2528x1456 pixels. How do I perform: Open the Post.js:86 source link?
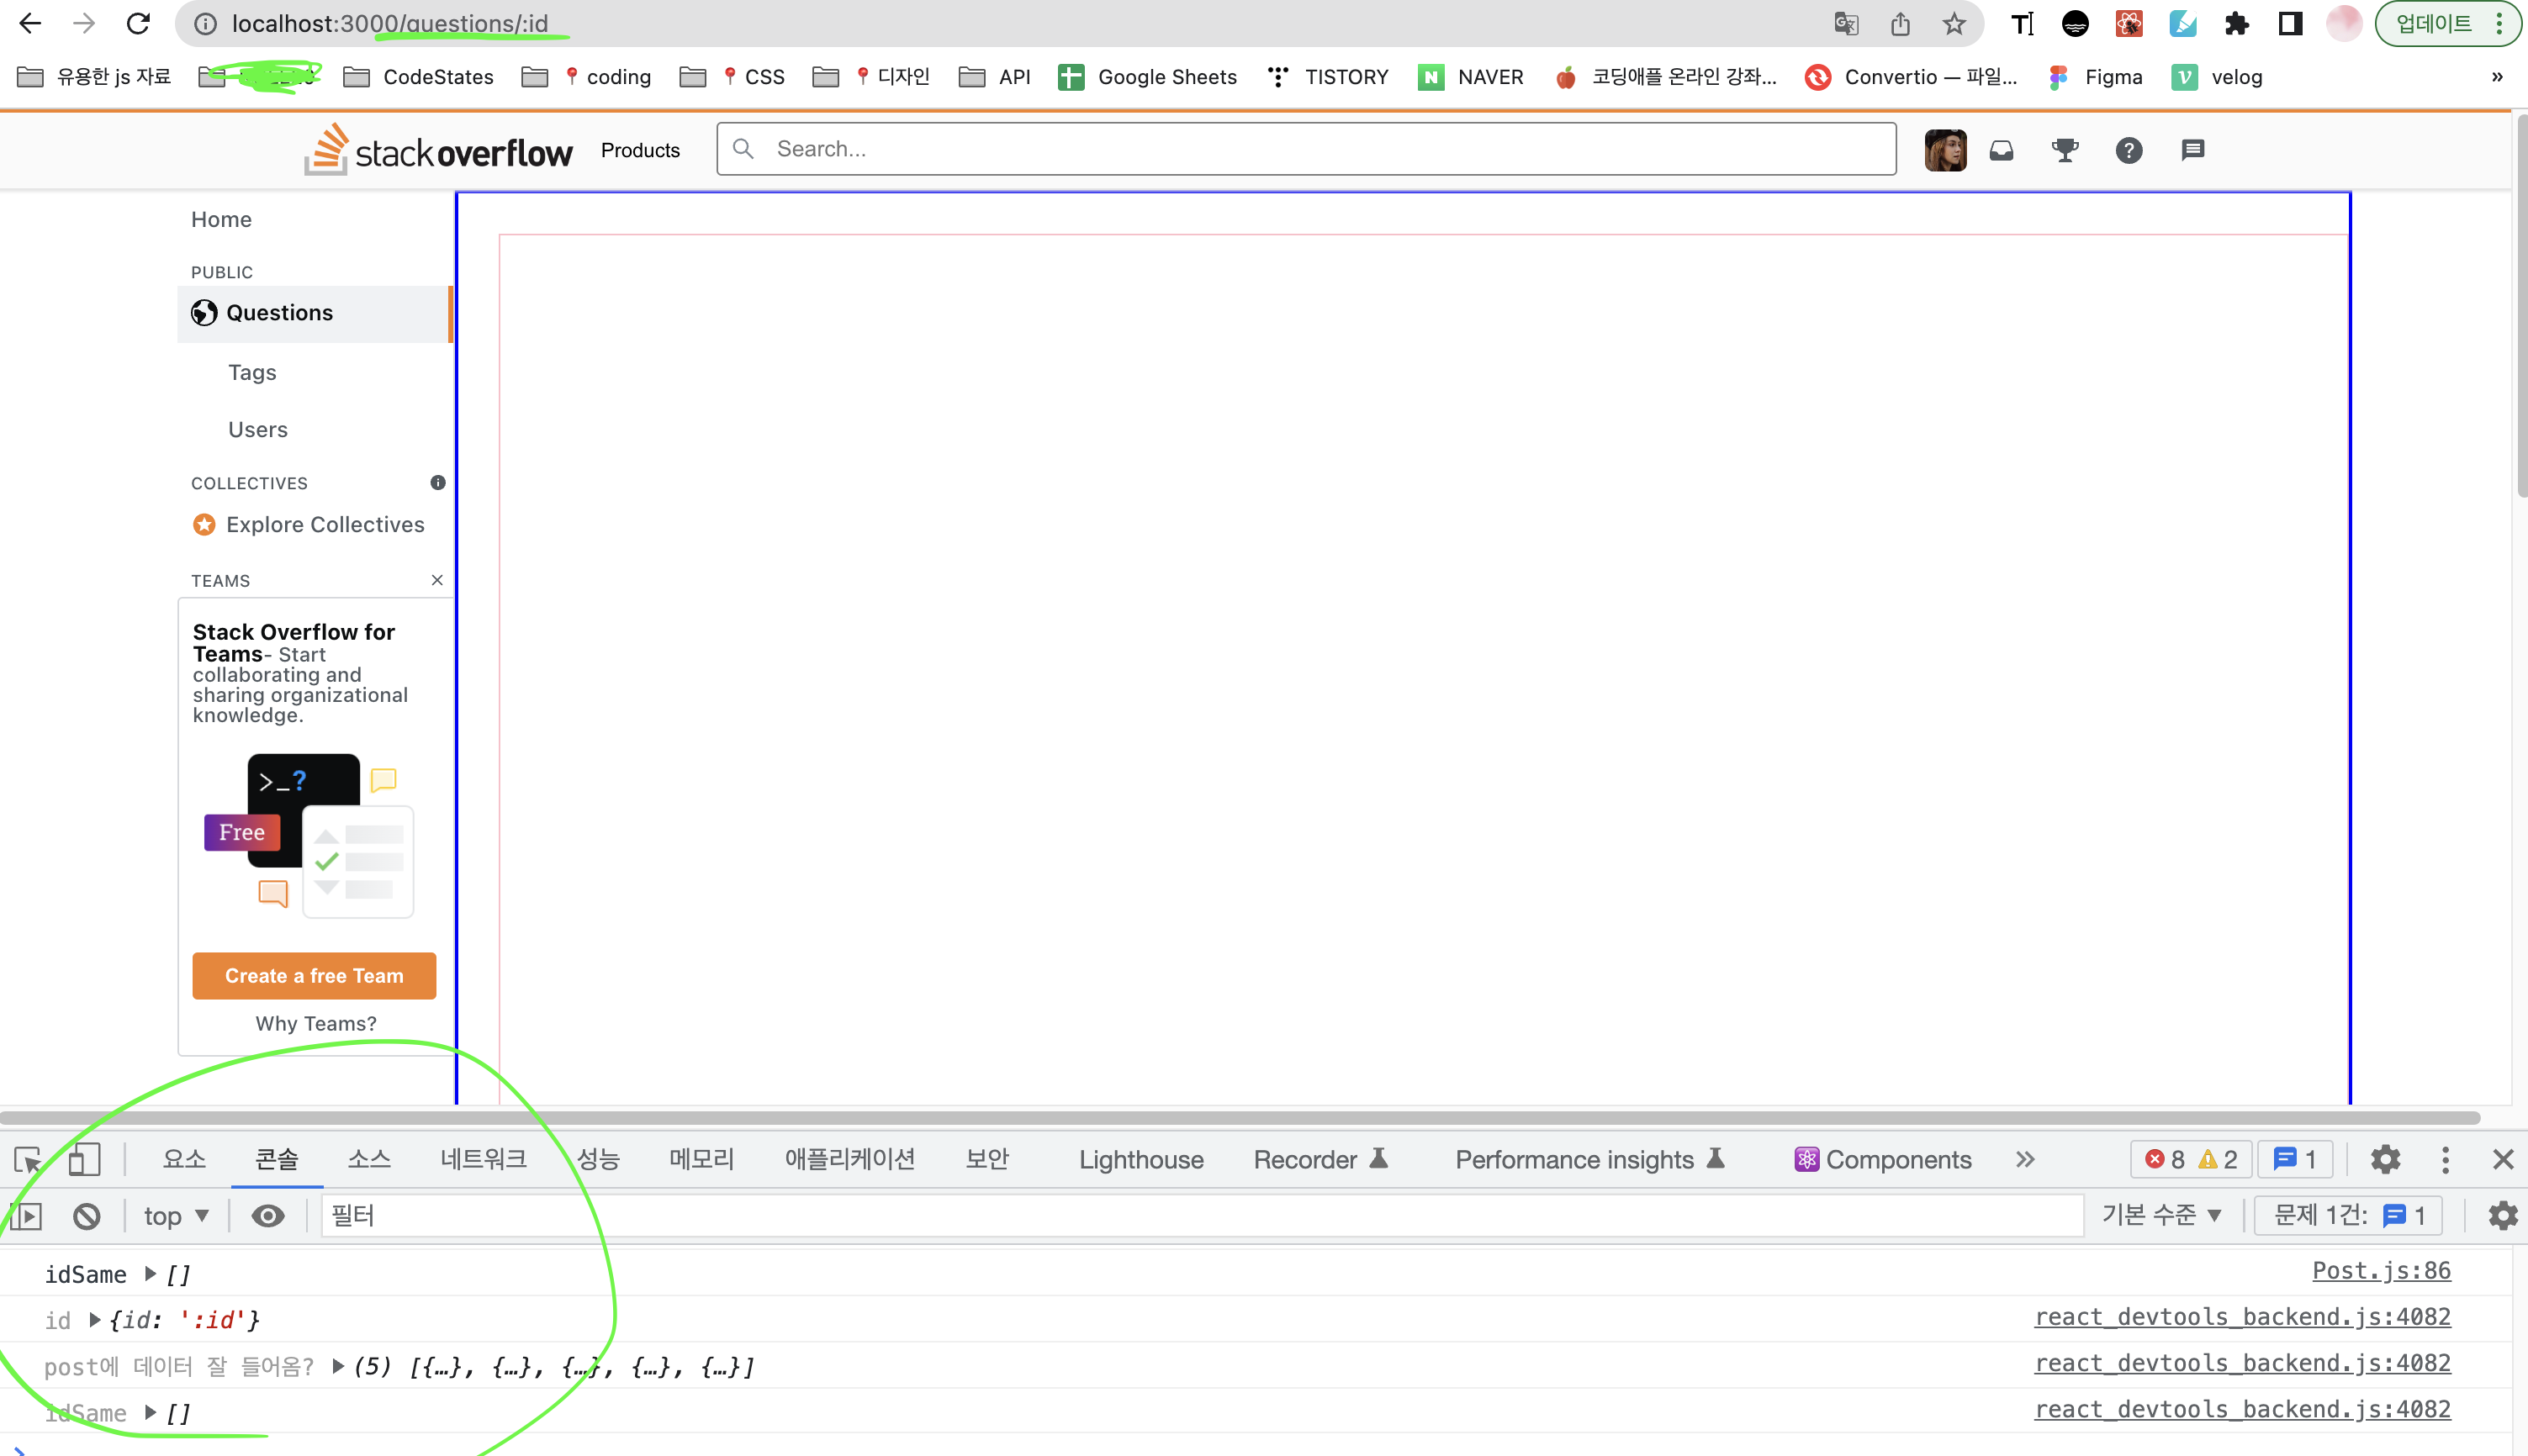[2381, 1270]
